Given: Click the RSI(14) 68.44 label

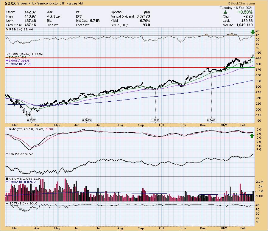Looking at the screenshot, I should pyautogui.click(x=21, y=29).
